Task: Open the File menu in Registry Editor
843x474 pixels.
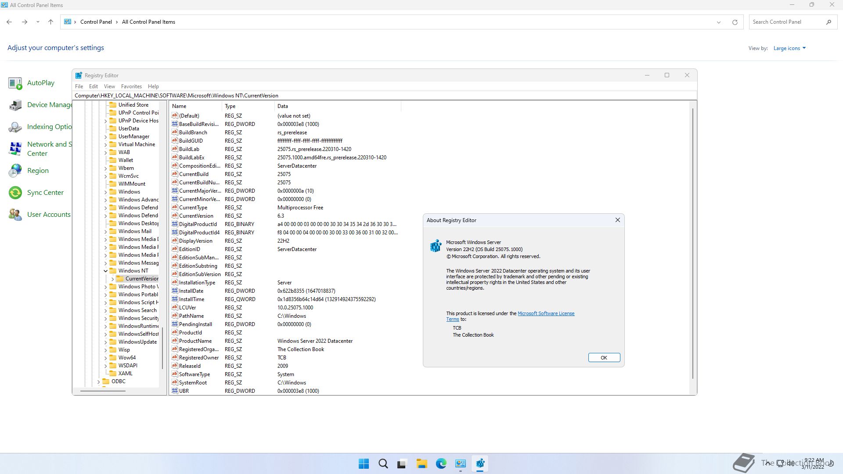Action: coord(79,86)
